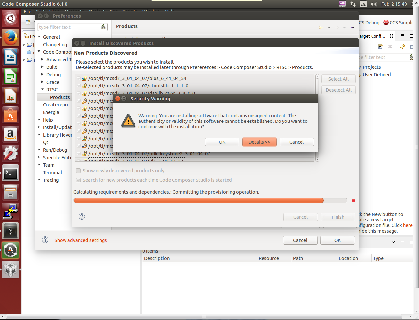Select ChangeLog preferences item

pyautogui.click(x=55, y=45)
